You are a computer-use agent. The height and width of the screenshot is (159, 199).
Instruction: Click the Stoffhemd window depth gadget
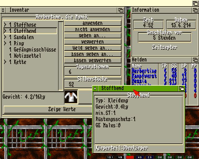182,89
